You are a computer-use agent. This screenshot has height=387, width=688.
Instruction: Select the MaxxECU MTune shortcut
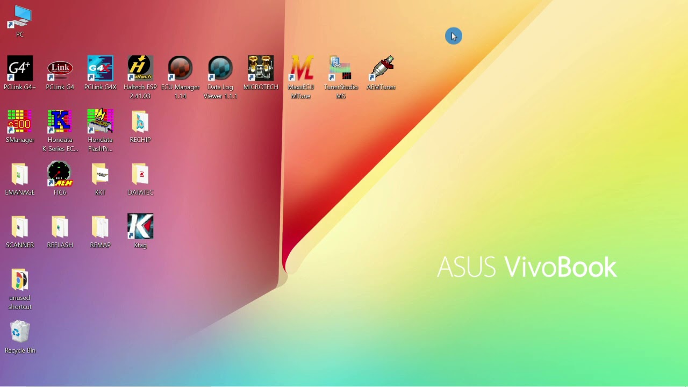[301, 77]
